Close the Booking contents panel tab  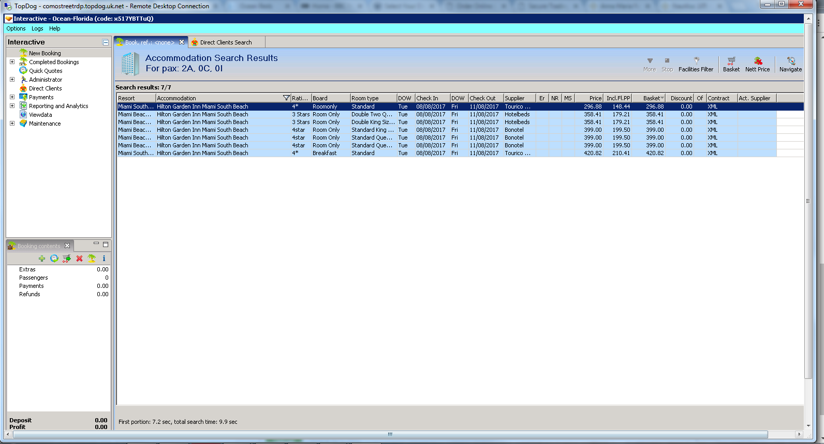pos(67,246)
